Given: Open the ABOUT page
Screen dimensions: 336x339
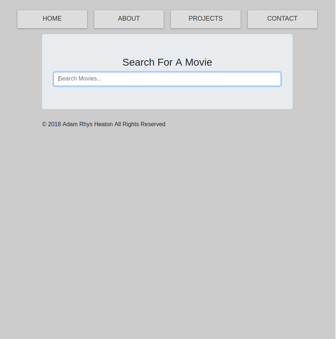Looking at the screenshot, I should (129, 19).
